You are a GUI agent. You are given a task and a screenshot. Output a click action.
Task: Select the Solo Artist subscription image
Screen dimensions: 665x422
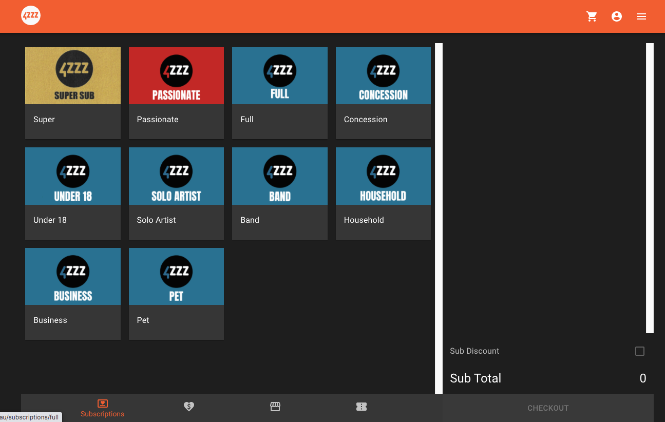176,176
